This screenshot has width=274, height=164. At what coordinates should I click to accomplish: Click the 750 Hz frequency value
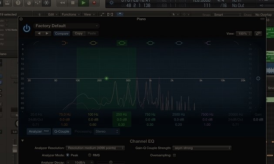(x=150, y=114)
